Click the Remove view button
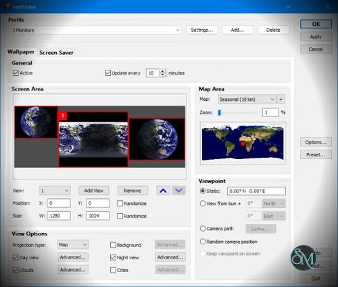The image size is (338, 287). click(x=132, y=191)
